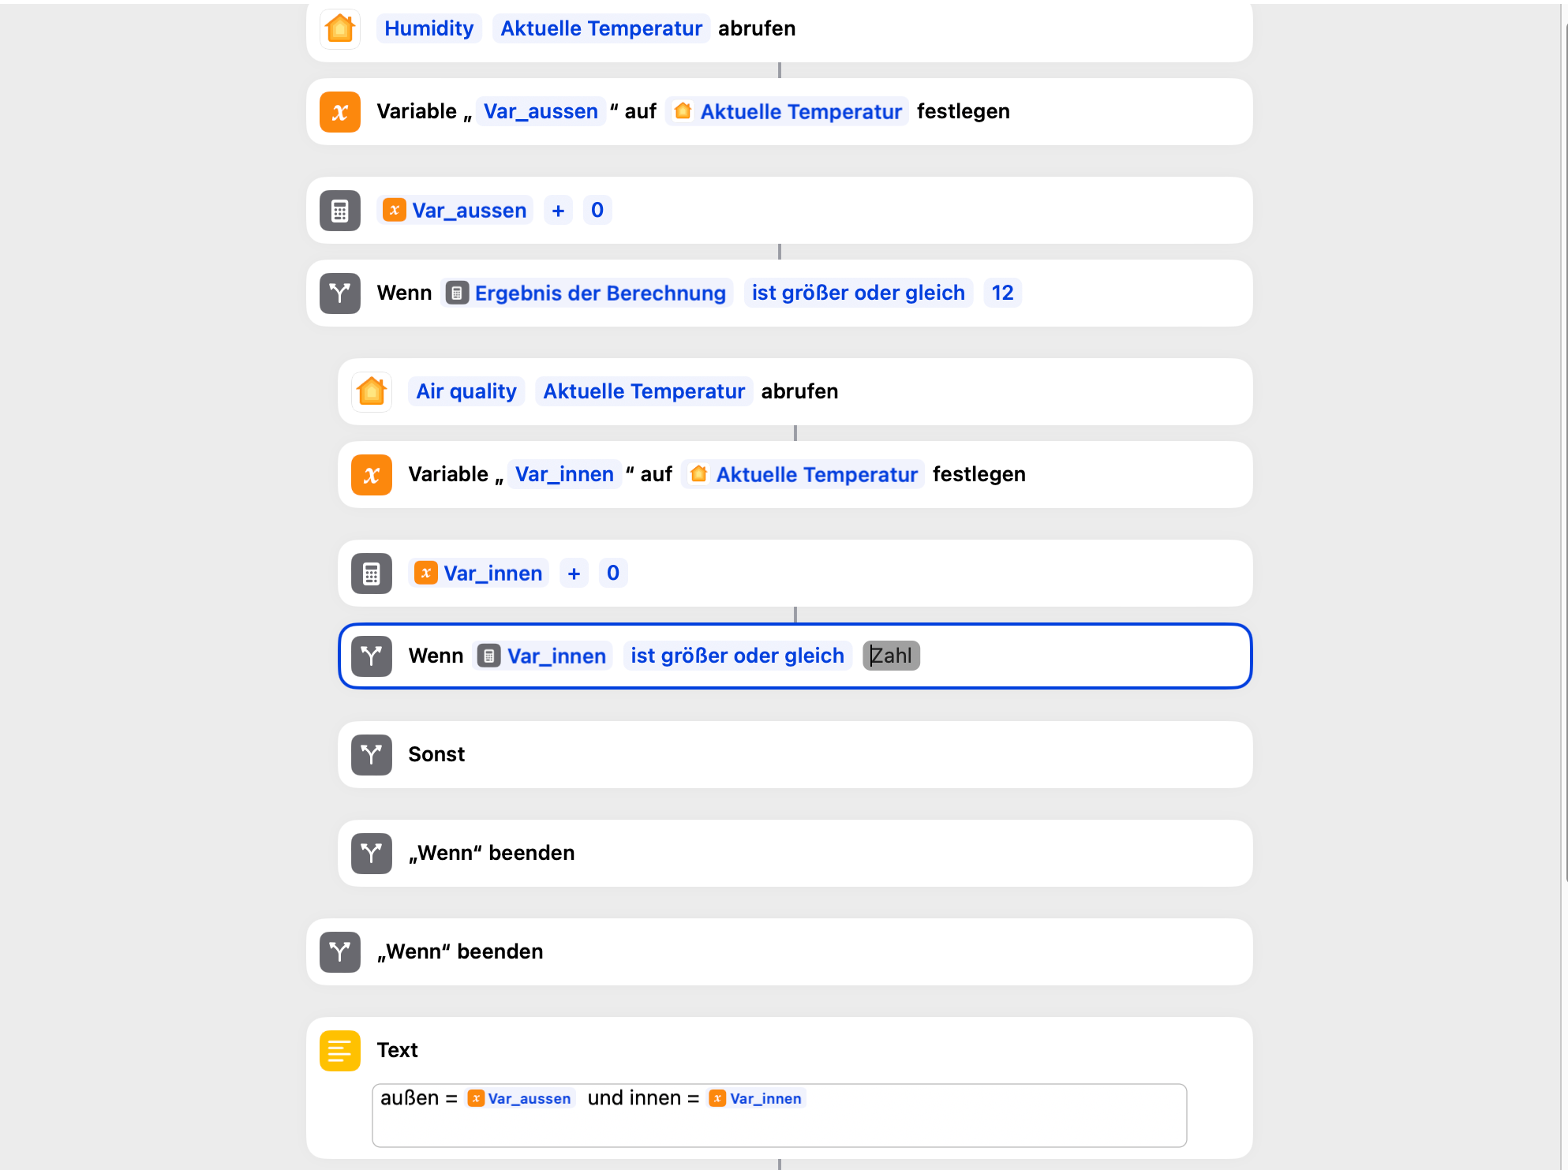Click the Var_aussen variable name in set-variable action
The image size is (1568, 1170).
click(x=541, y=112)
